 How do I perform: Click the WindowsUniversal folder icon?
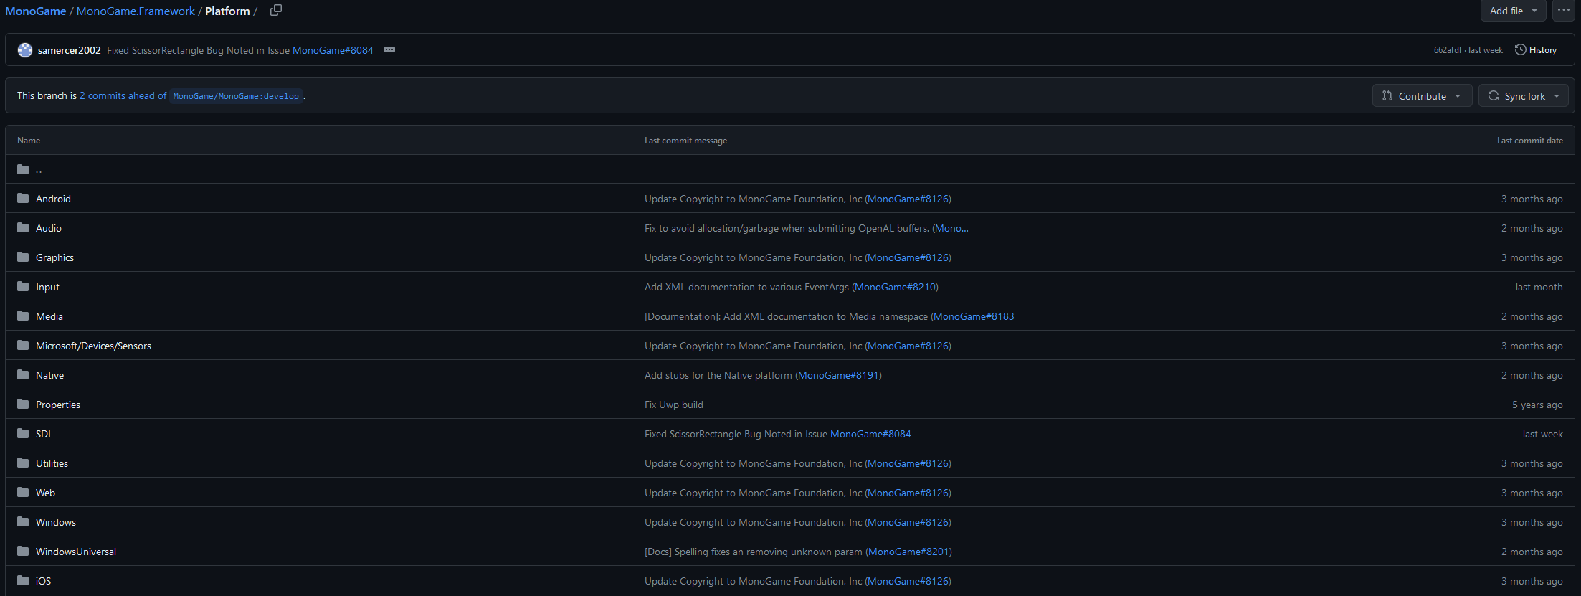(x=23, y=551)
